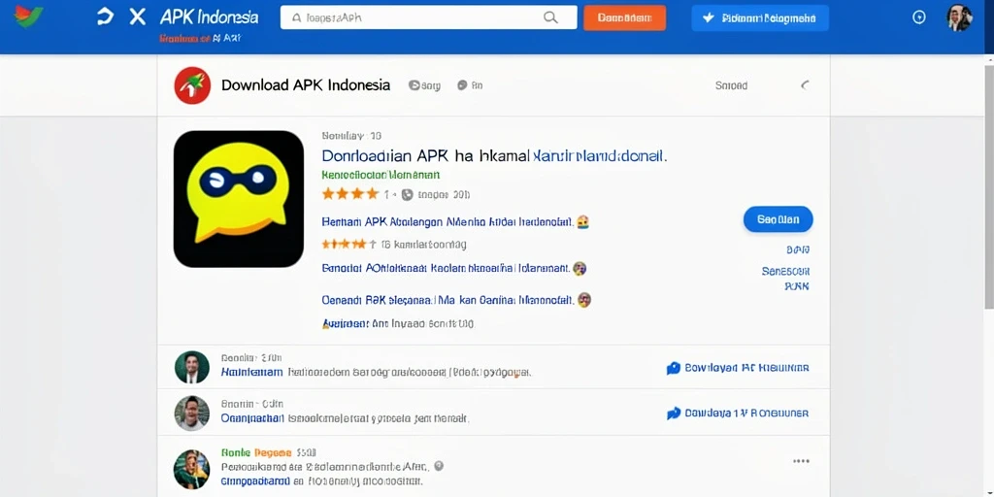Open the third row avatar with green background
This screenshot has width=994, height=497.
[192, 469]
